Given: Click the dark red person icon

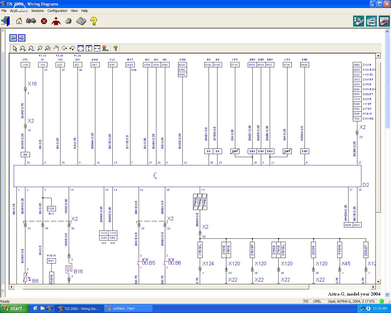Looking at the screenshot, I should [x=56, y=21].
